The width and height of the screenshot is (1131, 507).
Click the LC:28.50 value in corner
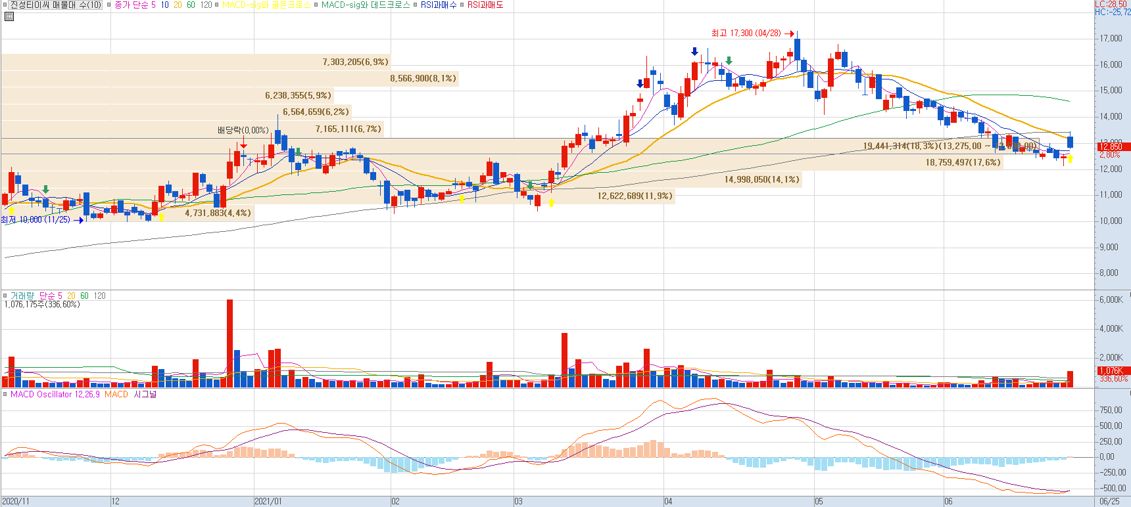point(1112,4)
